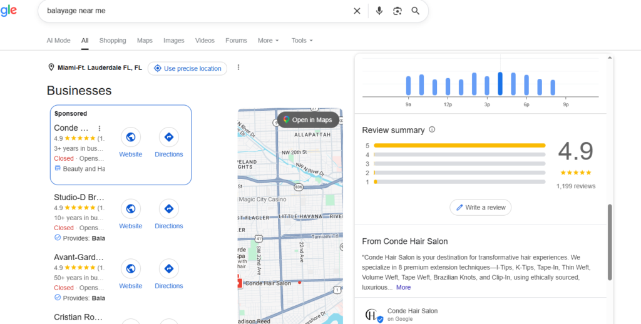Click the highlighted darkest popular-times bar
Image resolution: width=641 pixels, height=324 pixels.
click(x=500, y=84)
